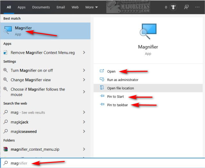Image resolution: width=205 pixels, height=168 pixels.
Task: Click the Open file location icon
Action: (x=102, y=88)
